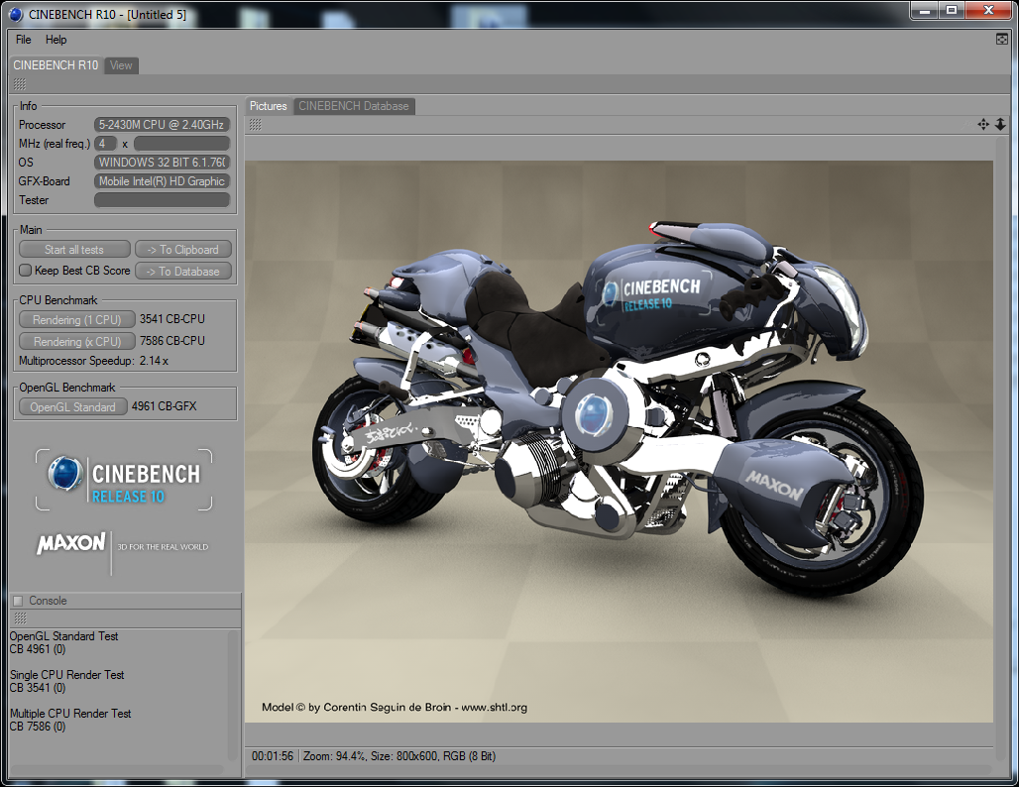Click Start all tests button
This screenshot has height=787, width=1019.
tap(74, 250)
